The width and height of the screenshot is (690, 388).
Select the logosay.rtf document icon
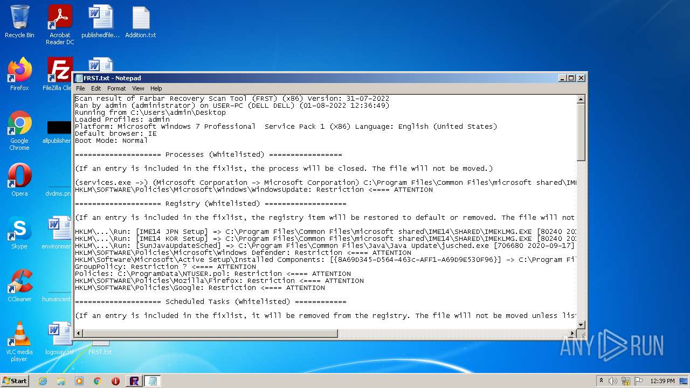pos(59,338)
